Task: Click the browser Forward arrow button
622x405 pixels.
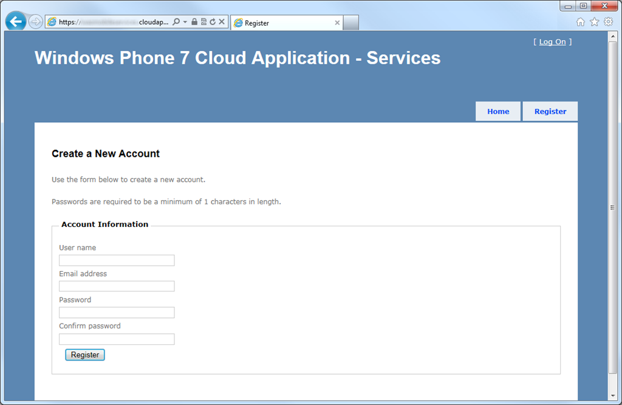Action: point(36,22)
